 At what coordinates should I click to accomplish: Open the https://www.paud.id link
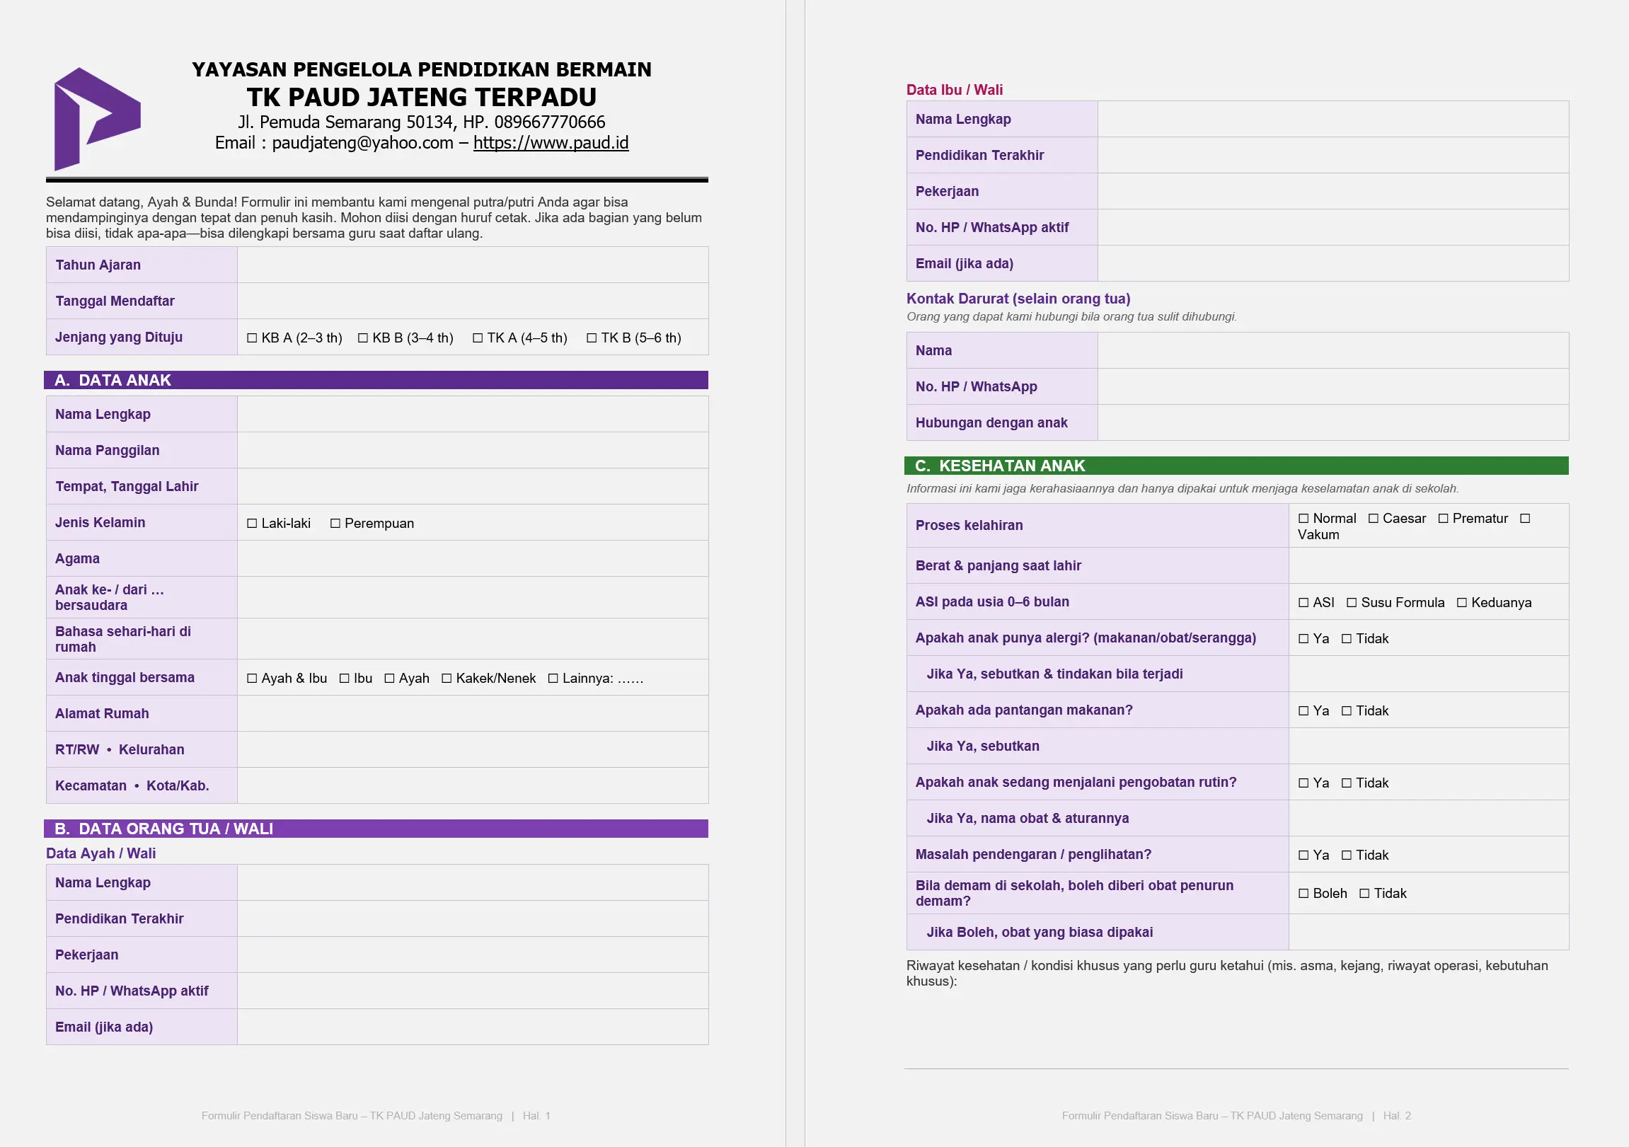pos(551,142)
